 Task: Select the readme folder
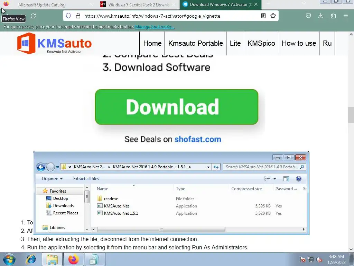pos(111,198)
